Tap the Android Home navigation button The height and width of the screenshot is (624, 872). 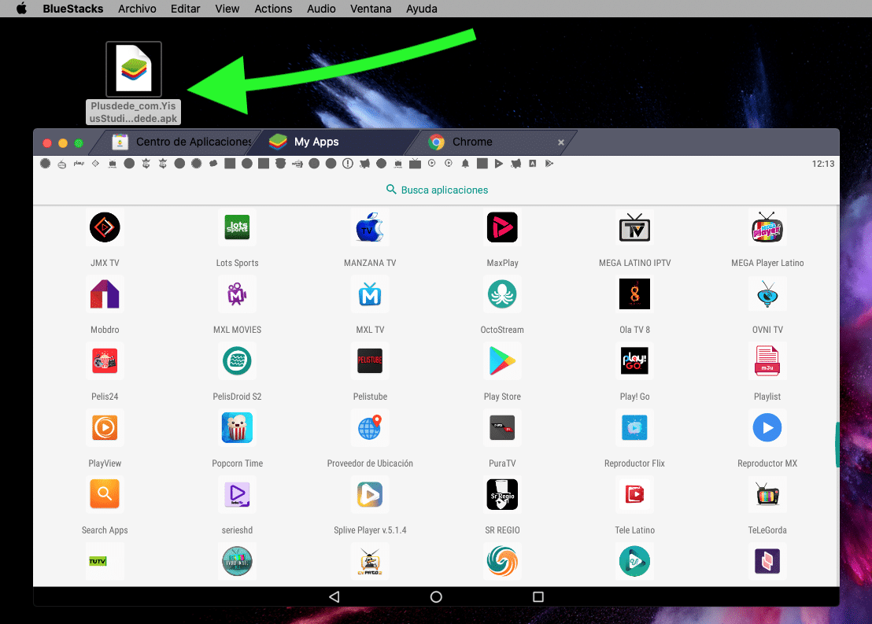pyautogui.click(x=435, y=596)
